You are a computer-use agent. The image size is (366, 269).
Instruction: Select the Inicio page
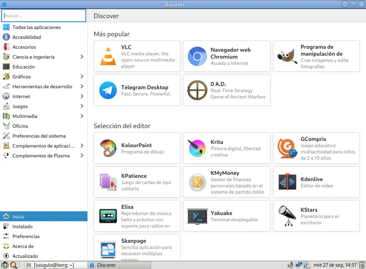coord(44,216)
